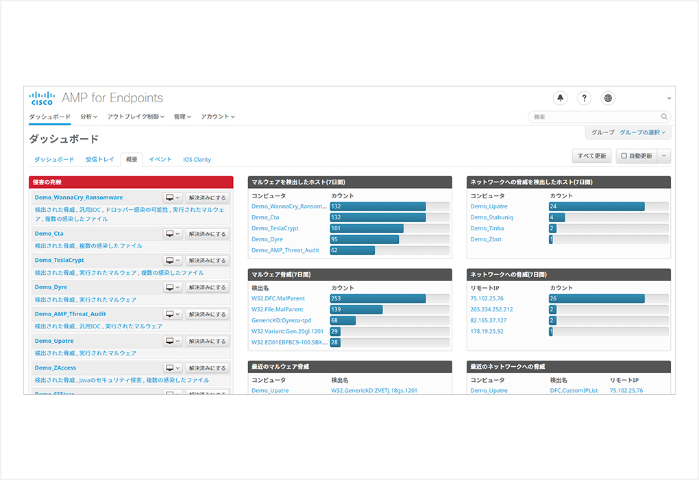Open DFC.CustomIPList detection link
The image size is (699, 480).
[x=574, y=390]
